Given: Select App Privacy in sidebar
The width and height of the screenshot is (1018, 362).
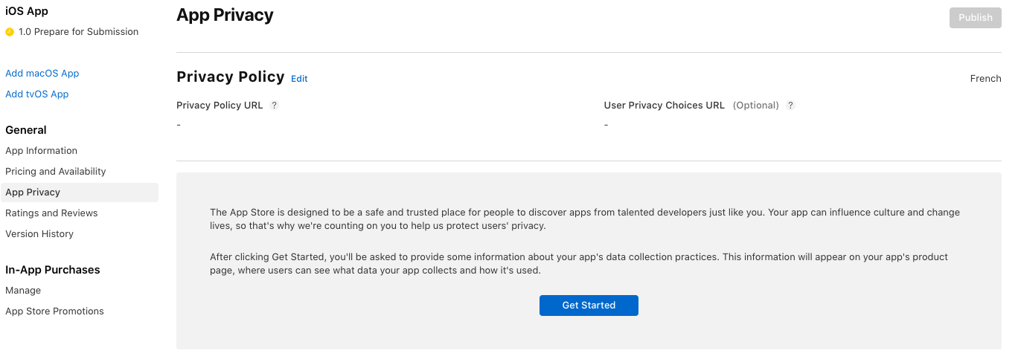Looking at the screenshot, I should (x=80, y=193).
